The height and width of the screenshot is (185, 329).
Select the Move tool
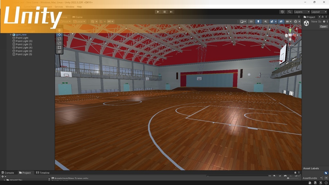pyautogui.click(x=59, y=34)
